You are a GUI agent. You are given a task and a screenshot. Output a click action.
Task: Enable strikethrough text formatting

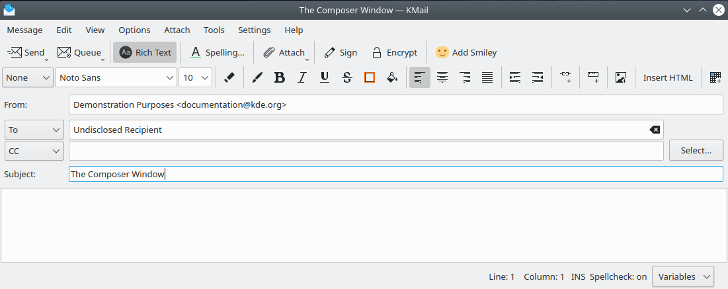[x=347, y=77]
